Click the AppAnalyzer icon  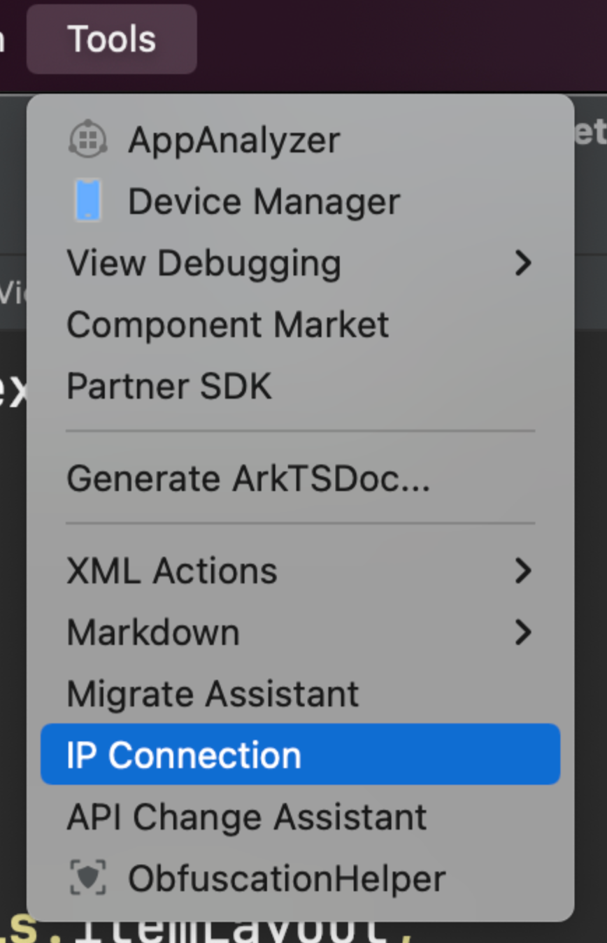[x=88, y=140]
